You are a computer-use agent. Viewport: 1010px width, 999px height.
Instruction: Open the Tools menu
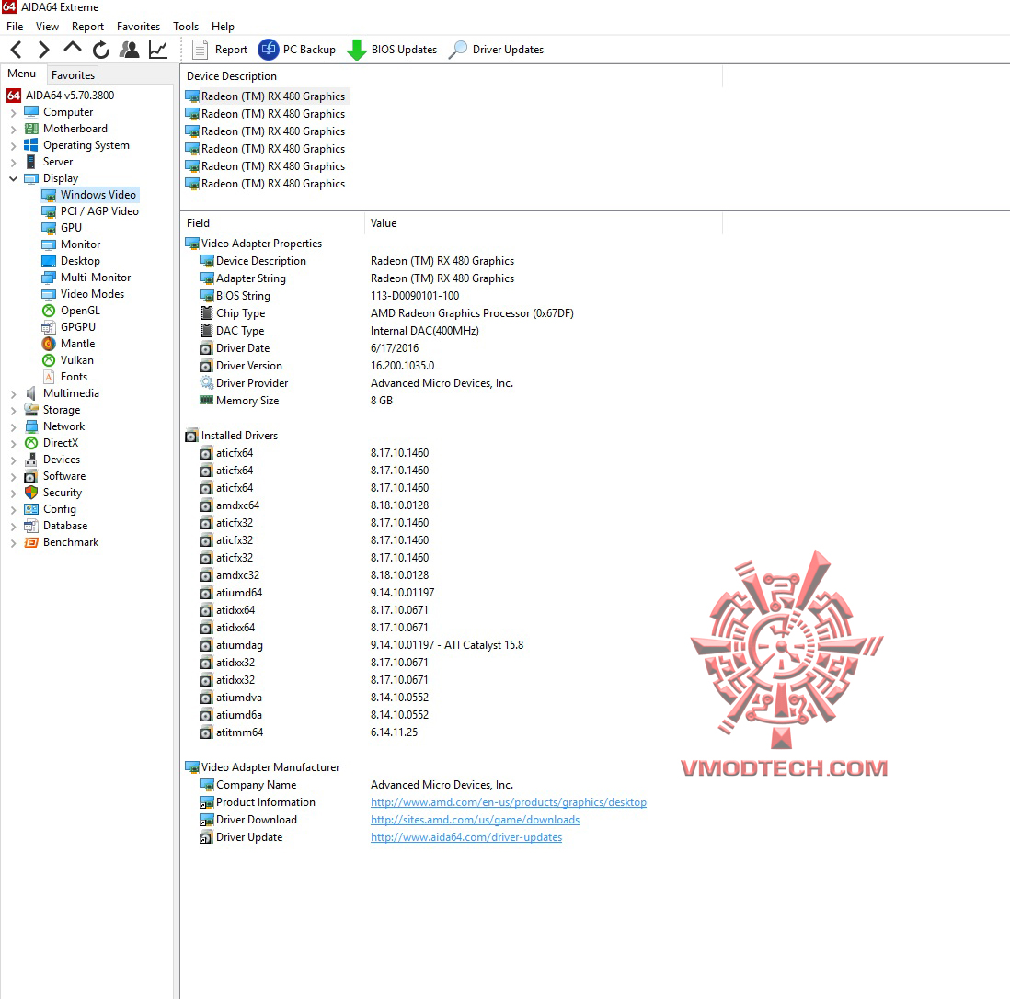pyautogui.click(x=186, y=27)
